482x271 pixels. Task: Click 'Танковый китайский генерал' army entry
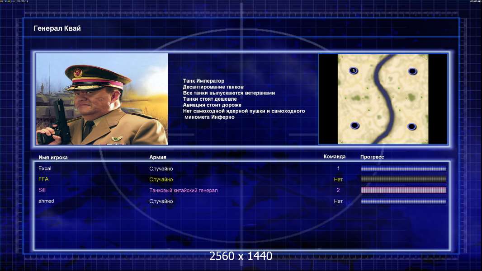pyautogui.click(x=184, y=190)
